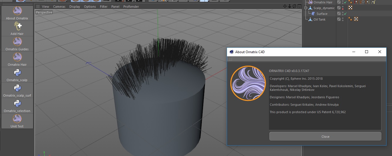Select the Oil Tank object
Viewport: 392px width, 156px height.
(319, 19)
